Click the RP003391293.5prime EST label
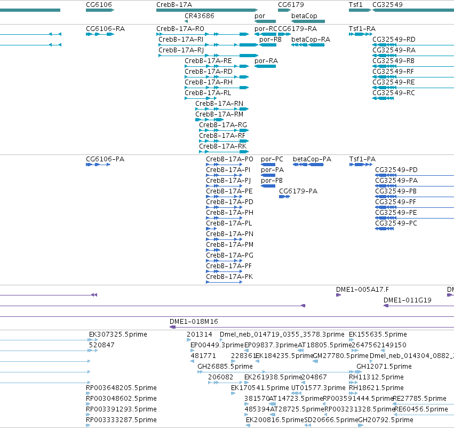Screen dimensions: 454x428 tap(121, 409)
